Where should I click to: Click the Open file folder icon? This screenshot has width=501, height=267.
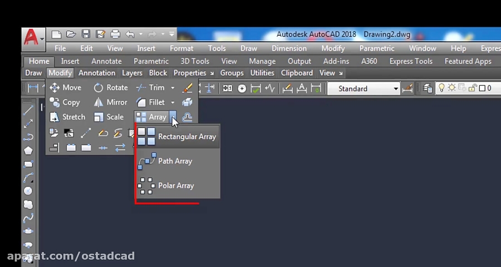(x=71, y=34)
